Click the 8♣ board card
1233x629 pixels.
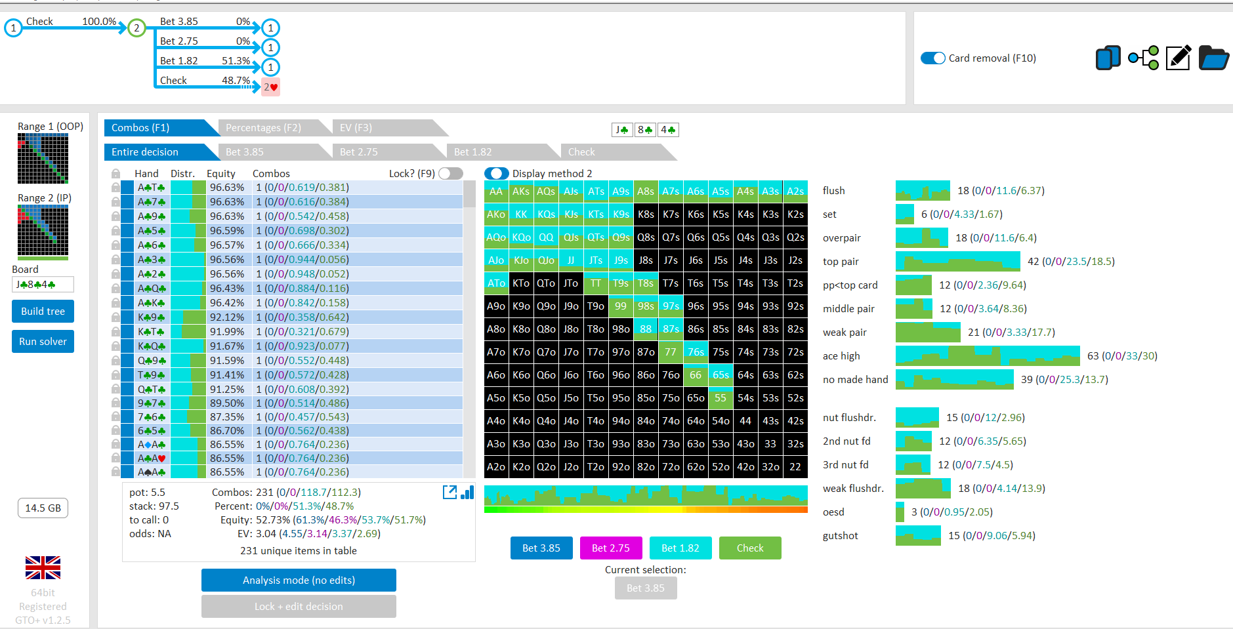pos(645,130)
